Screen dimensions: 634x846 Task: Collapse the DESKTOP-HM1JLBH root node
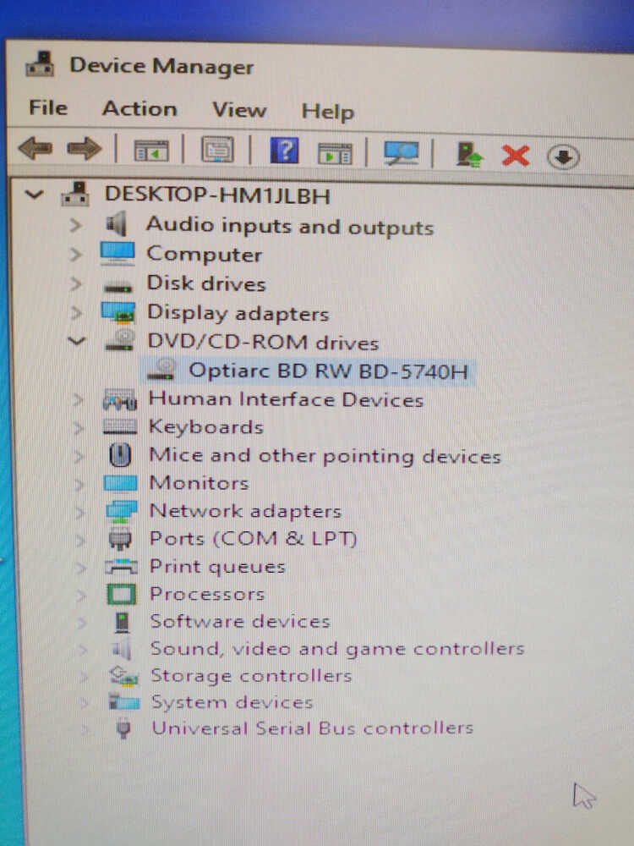tap(34, 194)
